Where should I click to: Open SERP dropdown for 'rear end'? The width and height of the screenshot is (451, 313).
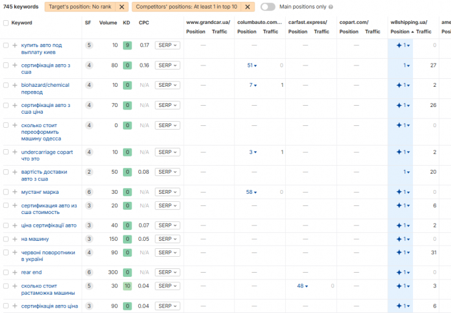click(168, 272)
